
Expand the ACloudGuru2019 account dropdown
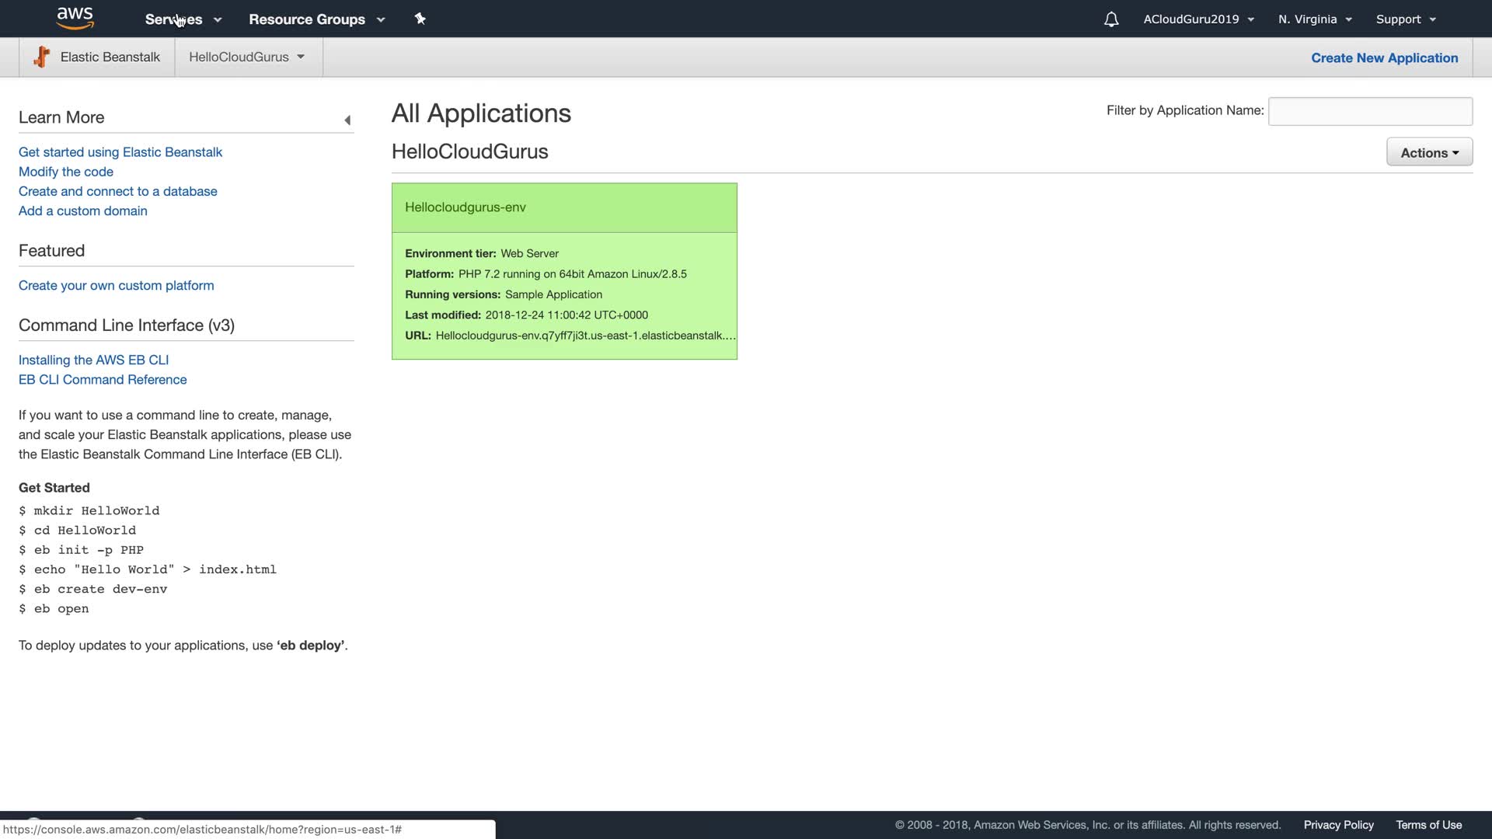pyautogui.click(x=1197, y=19)
